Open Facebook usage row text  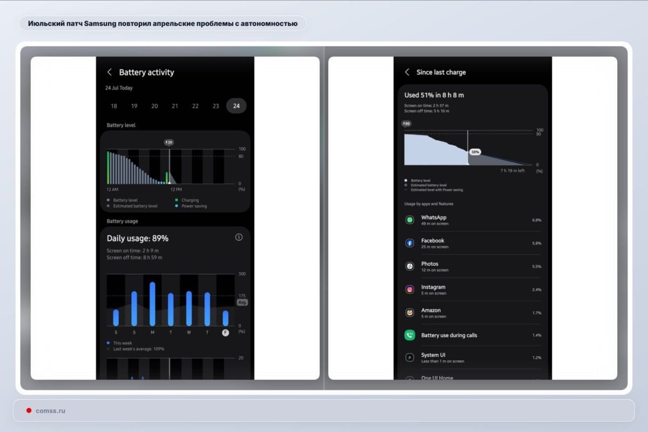pyautogui.click(x=435, y=243)
